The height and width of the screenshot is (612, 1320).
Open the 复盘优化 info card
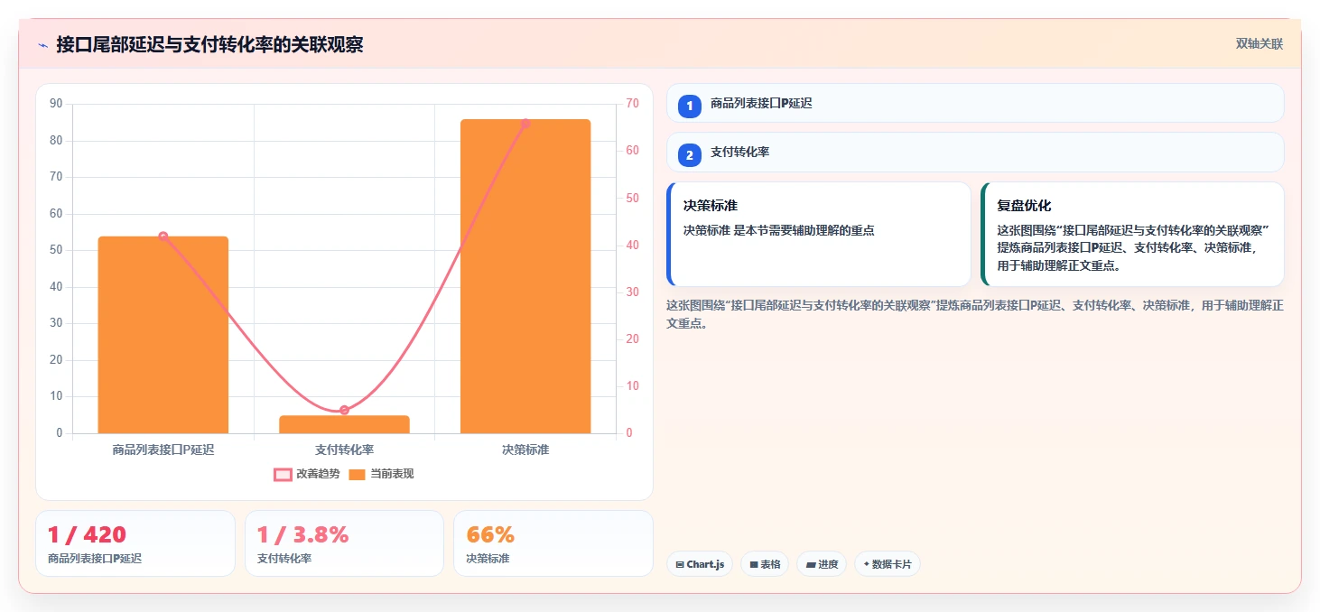pos(1132,235)
